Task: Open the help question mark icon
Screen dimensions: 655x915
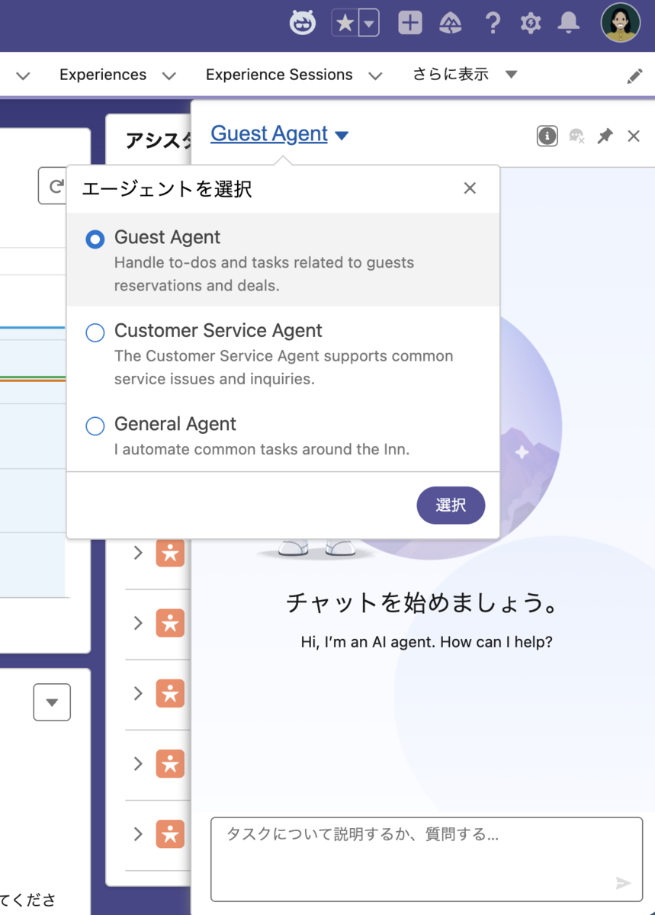Action: (493, 23)
